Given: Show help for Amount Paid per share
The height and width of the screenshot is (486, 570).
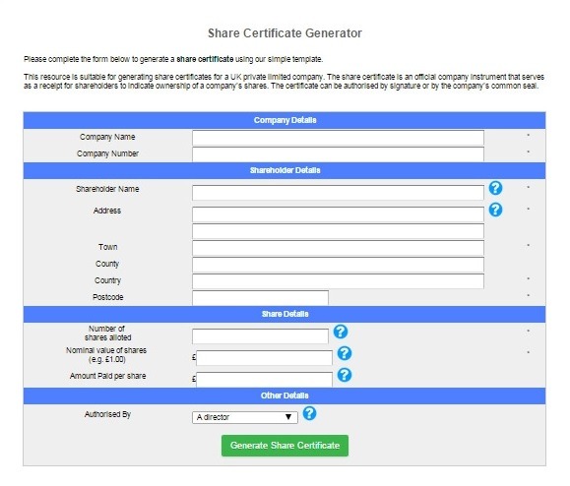Looking at the screenshot, I should (345, 375).
